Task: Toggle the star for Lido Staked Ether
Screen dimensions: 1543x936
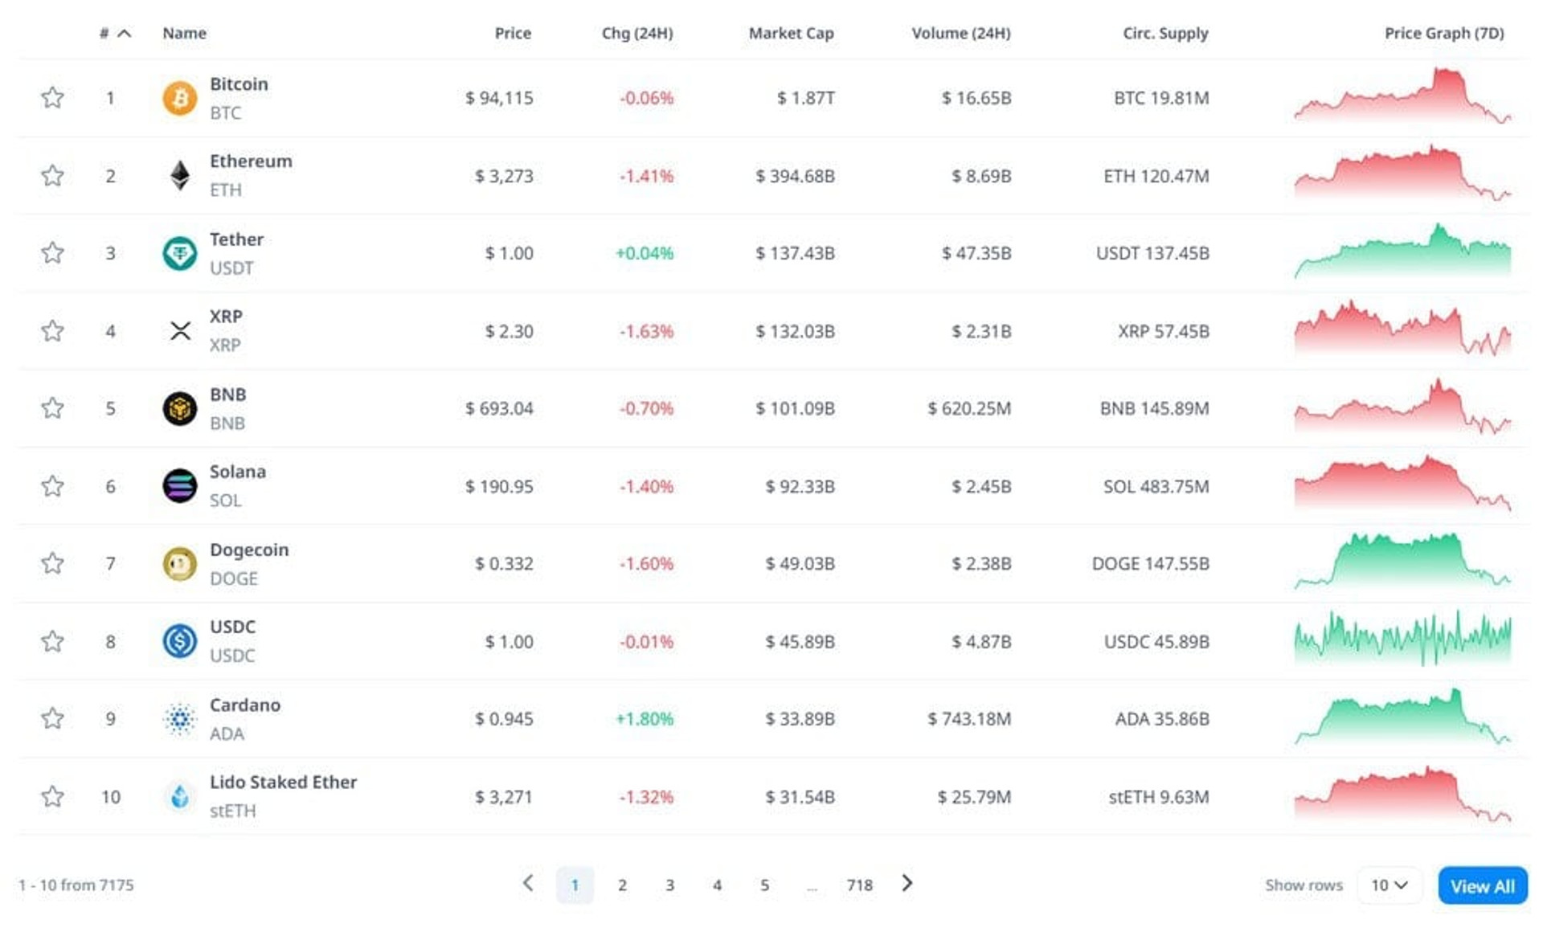Action: 52,795
